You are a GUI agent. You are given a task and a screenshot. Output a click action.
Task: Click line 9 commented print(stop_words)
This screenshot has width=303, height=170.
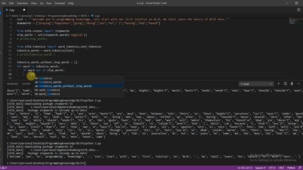coord(32,39)
